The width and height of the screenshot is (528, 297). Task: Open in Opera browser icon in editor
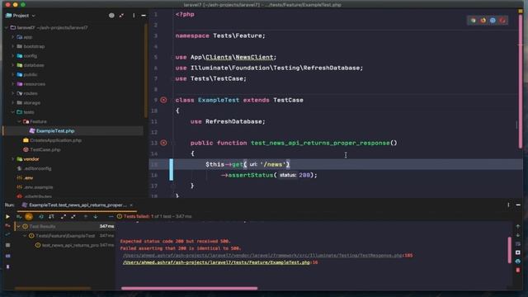tap(502, 21)
